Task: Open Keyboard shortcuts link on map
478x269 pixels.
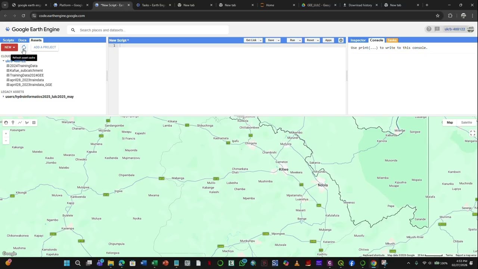Action: point(373,255)
